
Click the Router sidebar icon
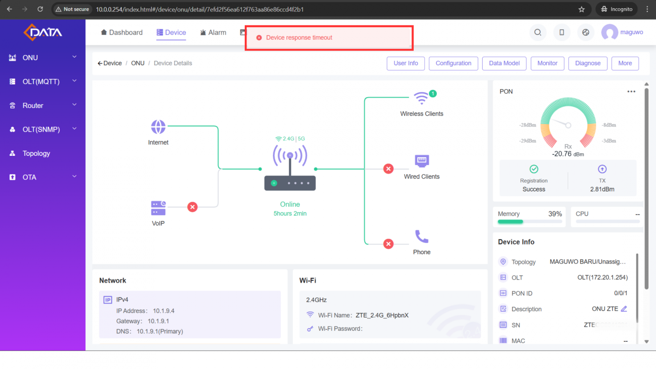coord(13,105)
